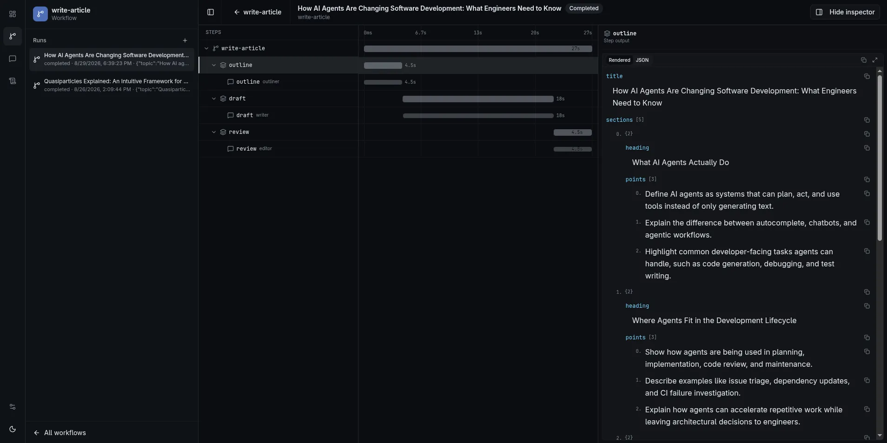Add a new run with plus icon
This screenshot has width=887, height=443.
coord(185,40)
